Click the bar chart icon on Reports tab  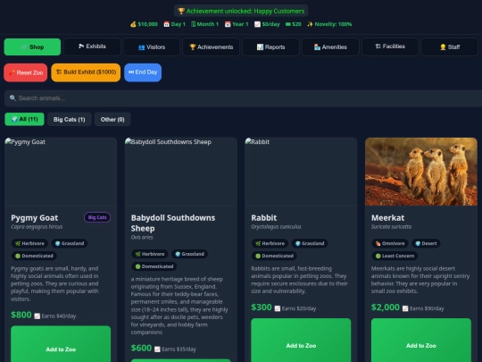click(x=260, y=46)
